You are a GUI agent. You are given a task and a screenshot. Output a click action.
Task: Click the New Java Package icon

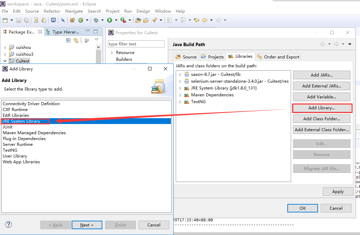pyautogui.click(x=73, y=20)
